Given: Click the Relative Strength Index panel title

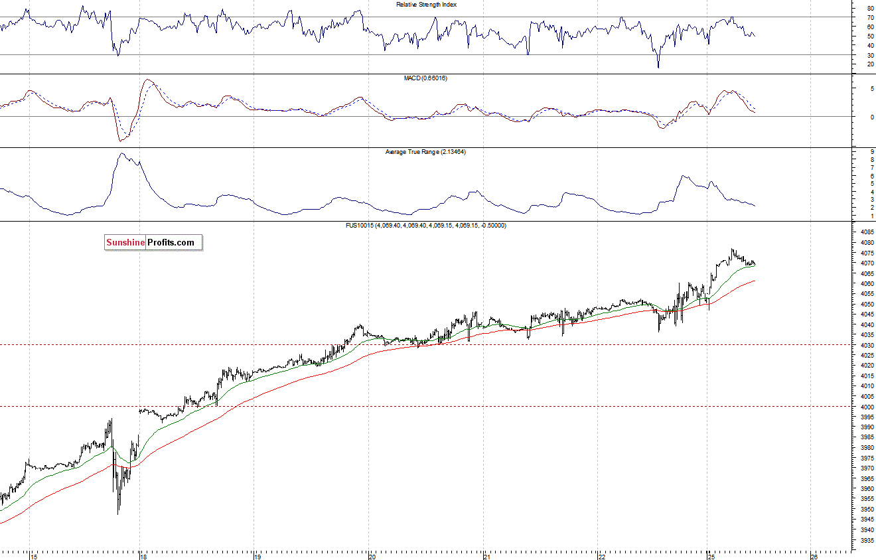Looking at the screenshot, I should click(x=427, y=5).
